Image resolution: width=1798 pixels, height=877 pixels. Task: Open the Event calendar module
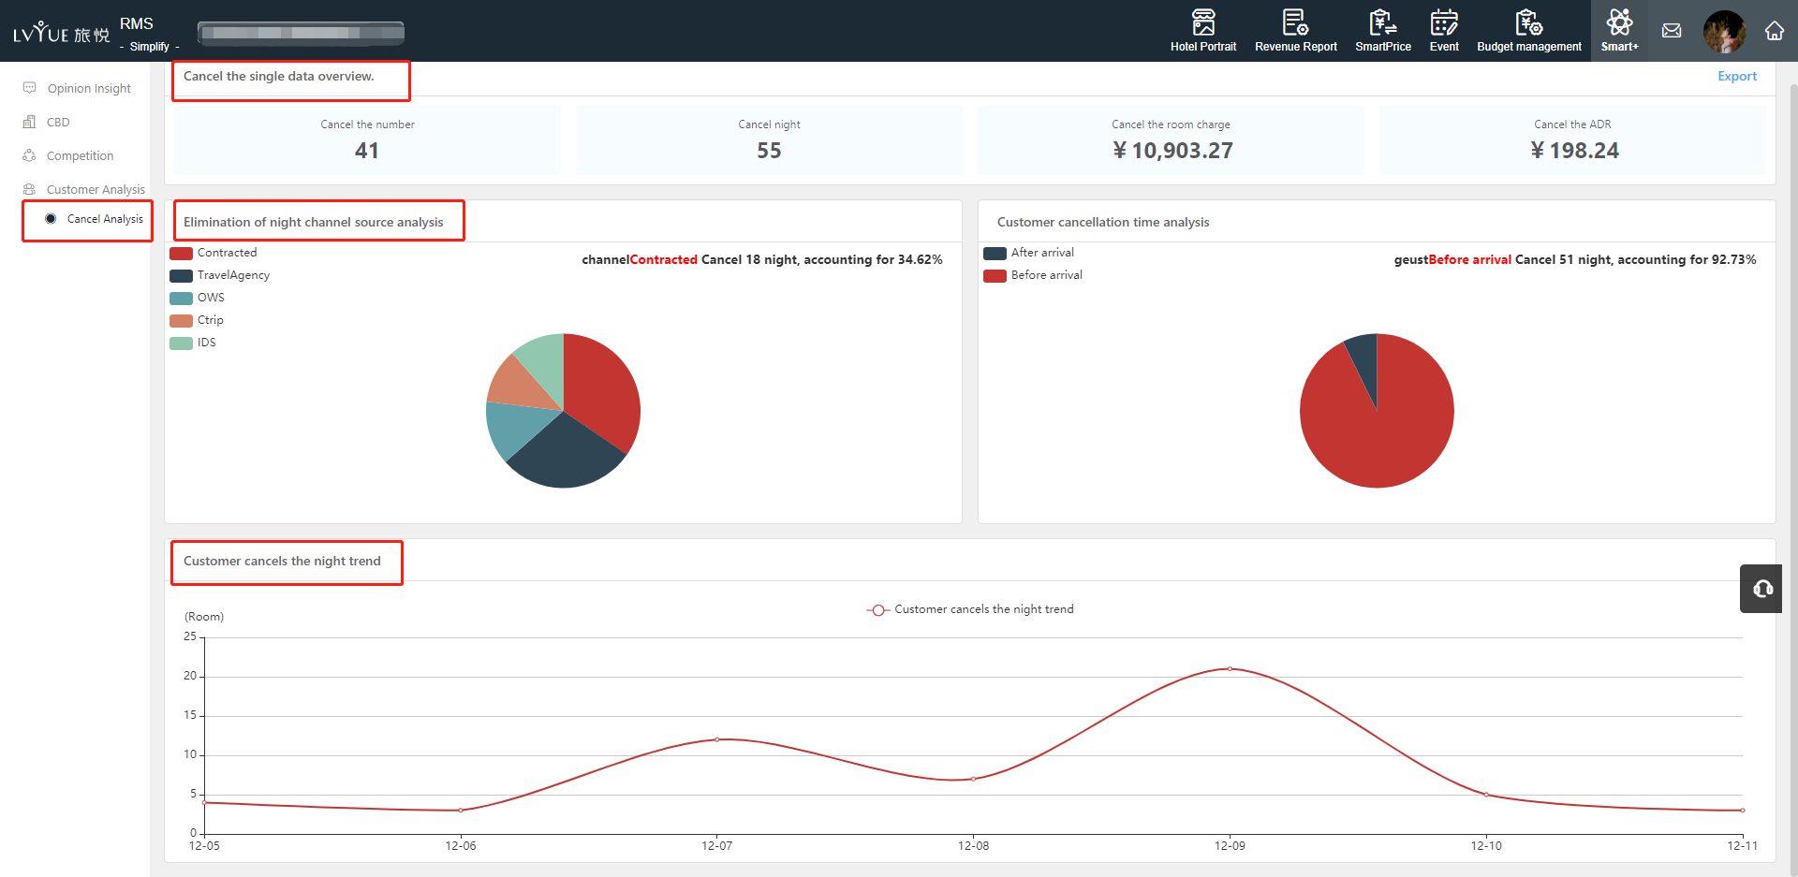pos(1443,31)
